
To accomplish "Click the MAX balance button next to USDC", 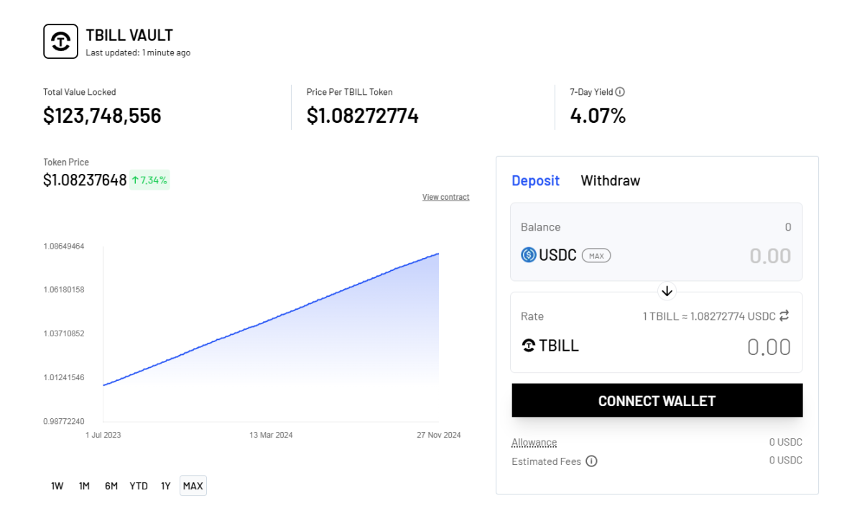I will point(596,255).
